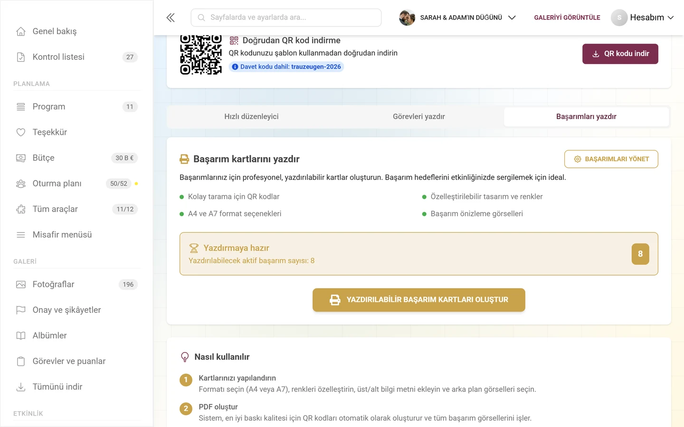This screenshot has height=427, width=684.
Task: Click the home icon beside Genel bakış
Action: [21, 31]
